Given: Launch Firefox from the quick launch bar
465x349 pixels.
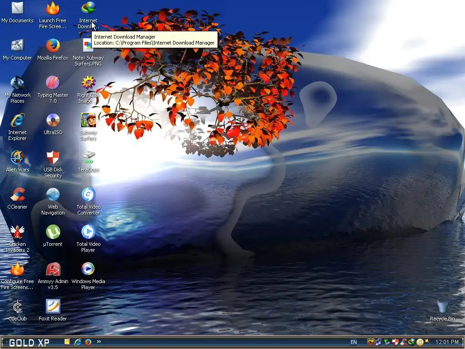Looking at the screenshot, I should (x=88, y=342).
